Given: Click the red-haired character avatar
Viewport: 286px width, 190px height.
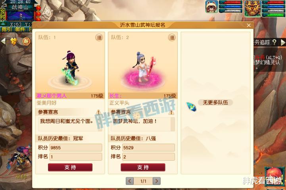Looking at the screenshot, I should point(274,176).
